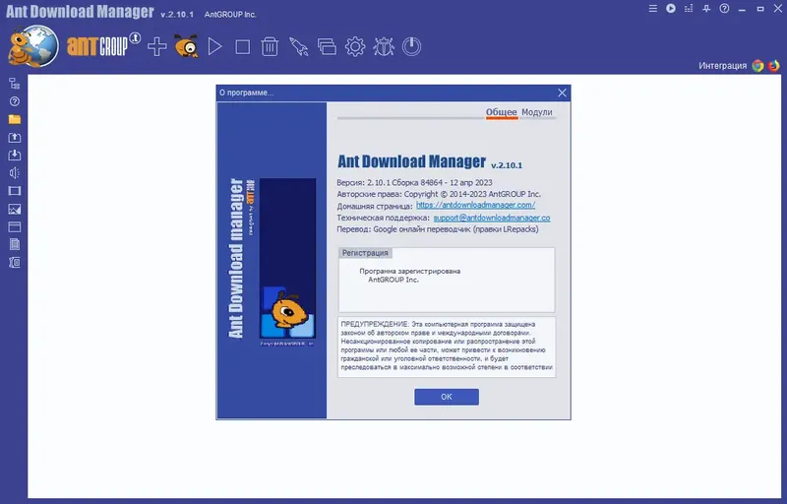
Task: Confirm the About dialog with OK
Action: click(x=447, y=397)
